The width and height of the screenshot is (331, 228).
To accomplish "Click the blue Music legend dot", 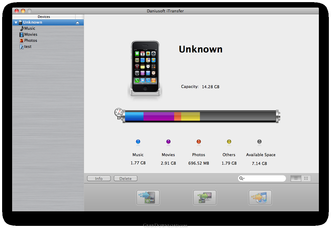I will point(138,142).
